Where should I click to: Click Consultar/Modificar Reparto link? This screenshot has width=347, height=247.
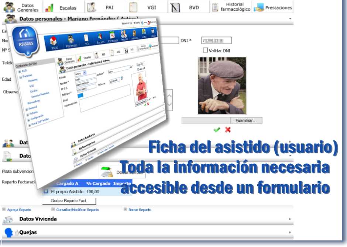click(x=78, y=210)
